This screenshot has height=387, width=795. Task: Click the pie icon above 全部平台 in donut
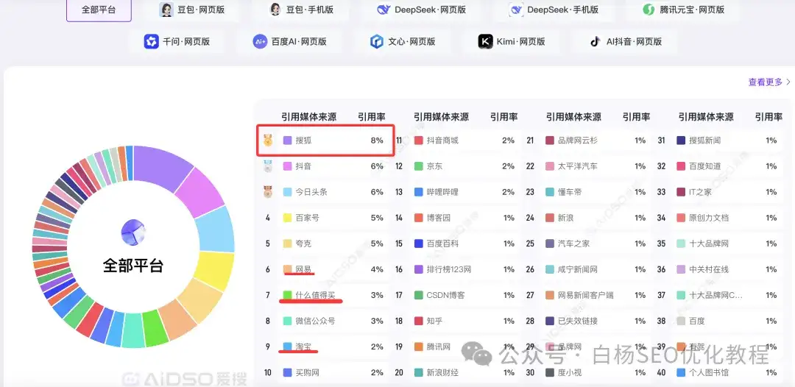pyautogui.click(x=133, y=233)
